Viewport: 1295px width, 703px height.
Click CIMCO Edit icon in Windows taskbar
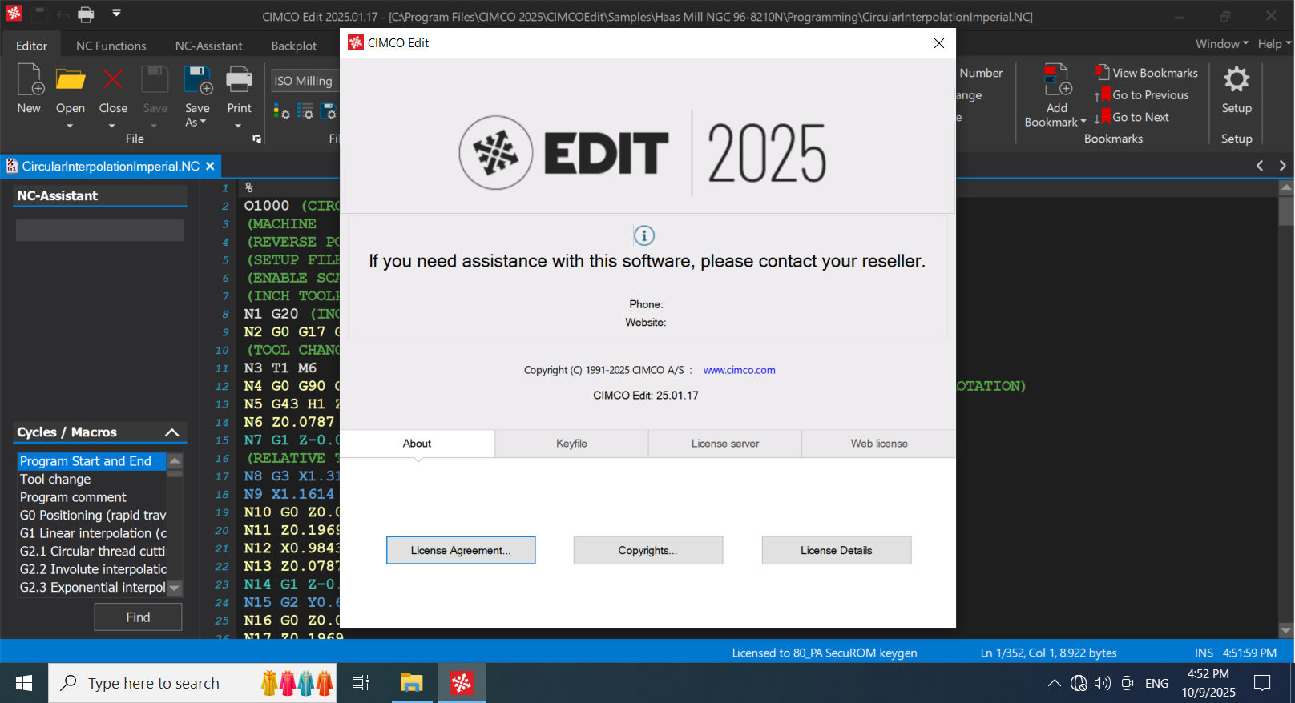tap(462, 683)
